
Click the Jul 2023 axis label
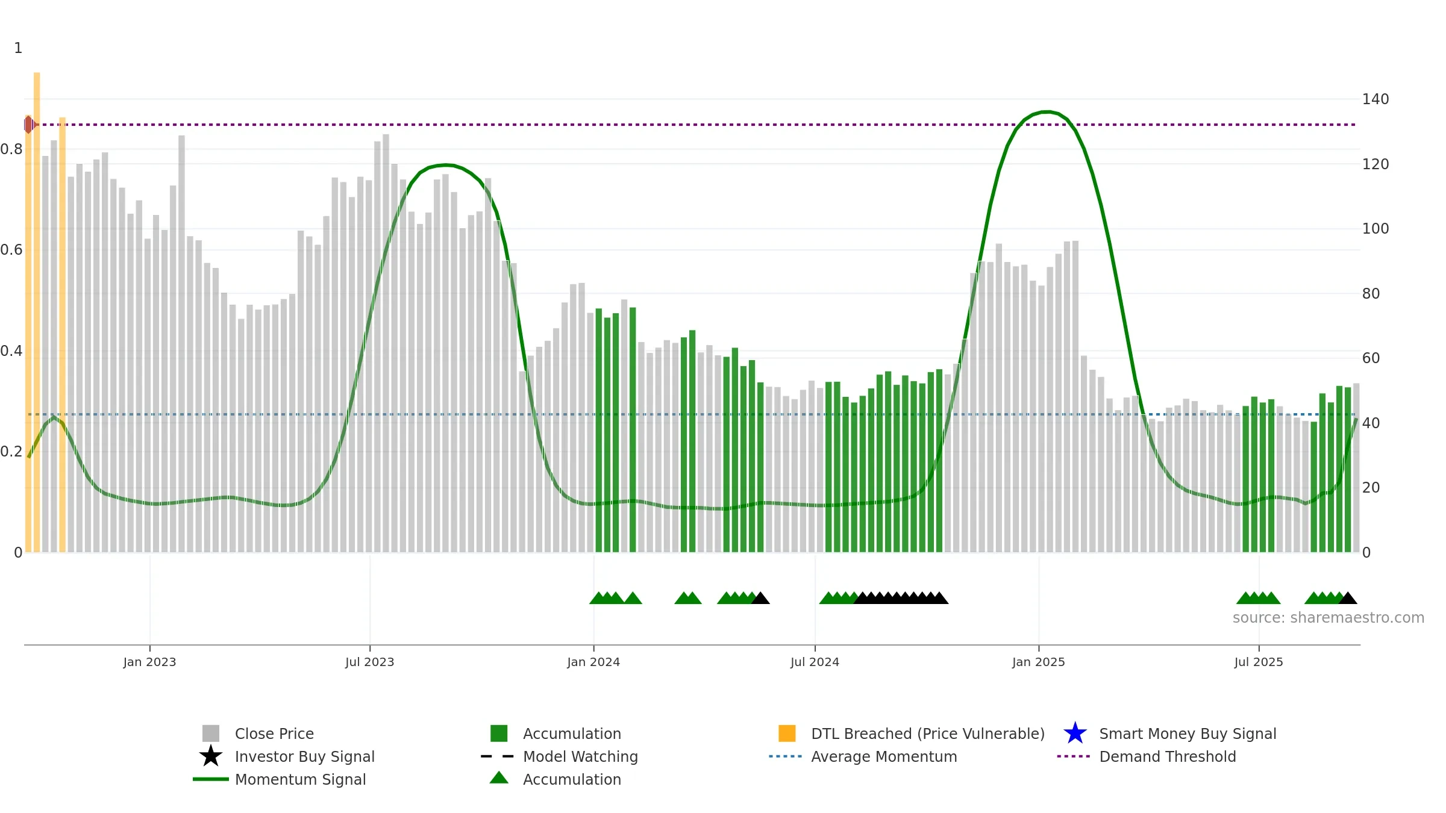click(369, 662)
